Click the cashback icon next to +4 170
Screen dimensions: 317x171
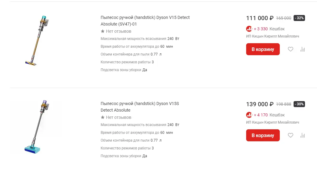click(x=249, y=115)
